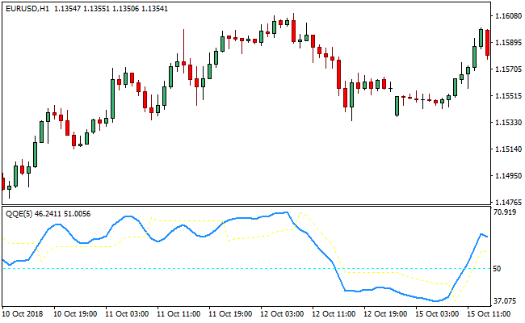The height and width of the screenshot is (323, 525).
Task: Click the 10 Oct 2018 time label
Action: [23, 314]
